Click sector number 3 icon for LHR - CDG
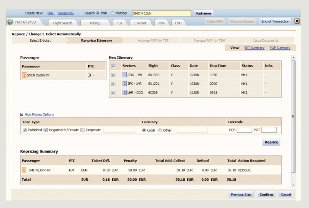The image size is (309, 208). [125, 93]
